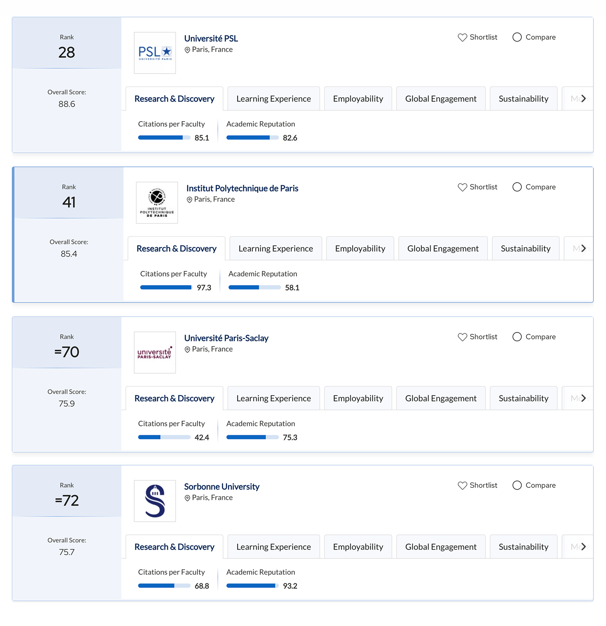Image resolution: width=606 pixels, height=626 pixels.
Task: Click PSL Citations per Faculty progress bar
Action: (x=164, y=138)
